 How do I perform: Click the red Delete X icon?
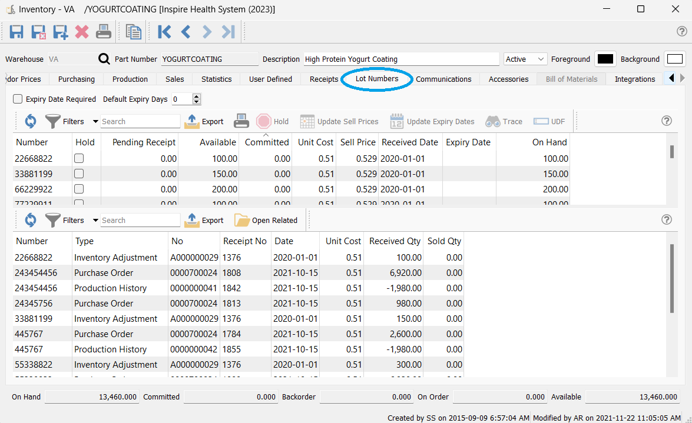(82, 32)
